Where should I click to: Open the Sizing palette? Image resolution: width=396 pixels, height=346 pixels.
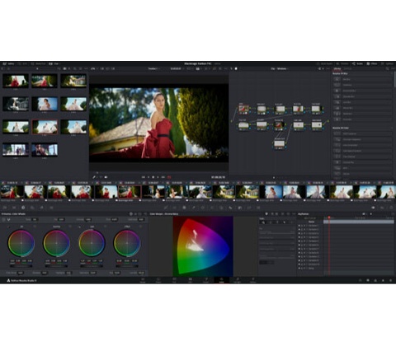249,208
